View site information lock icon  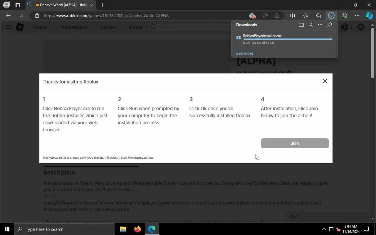[37, 16]
